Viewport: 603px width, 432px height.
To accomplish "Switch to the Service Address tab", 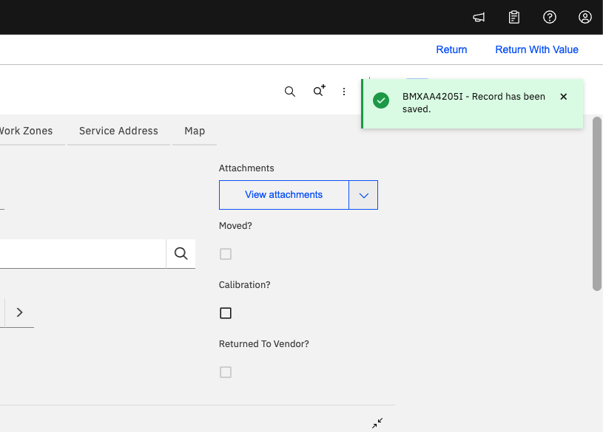I will (x=118, y=131).
